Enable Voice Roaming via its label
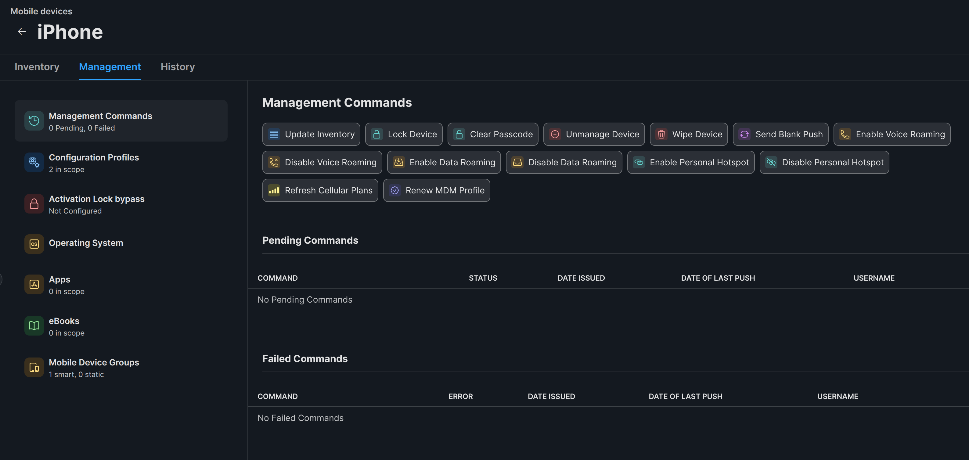The image size is (969, 460). 901,134
